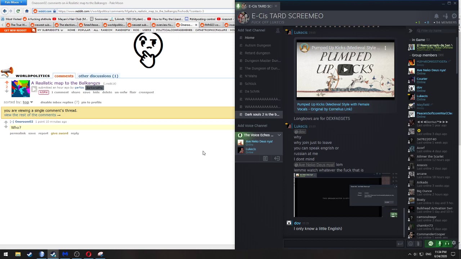Screen dimensions: 461x259
Task: Open Pumped Up Kicks Medieval Style link
Action: pyautogui.click(x=333, y=107)
